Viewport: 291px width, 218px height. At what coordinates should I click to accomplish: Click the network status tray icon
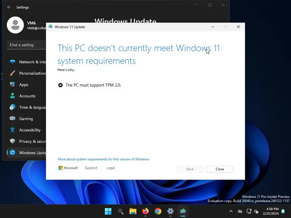[249, 211]
